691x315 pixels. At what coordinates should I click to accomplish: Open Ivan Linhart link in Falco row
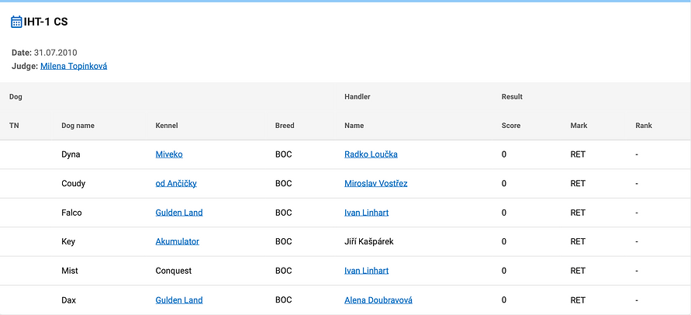367,213
